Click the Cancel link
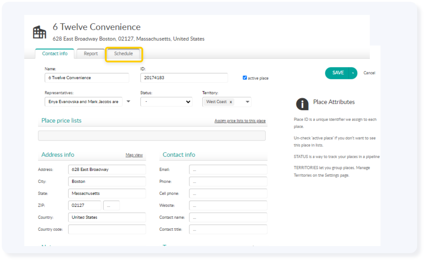Screen dimensions: 426x262 (369, 73)
